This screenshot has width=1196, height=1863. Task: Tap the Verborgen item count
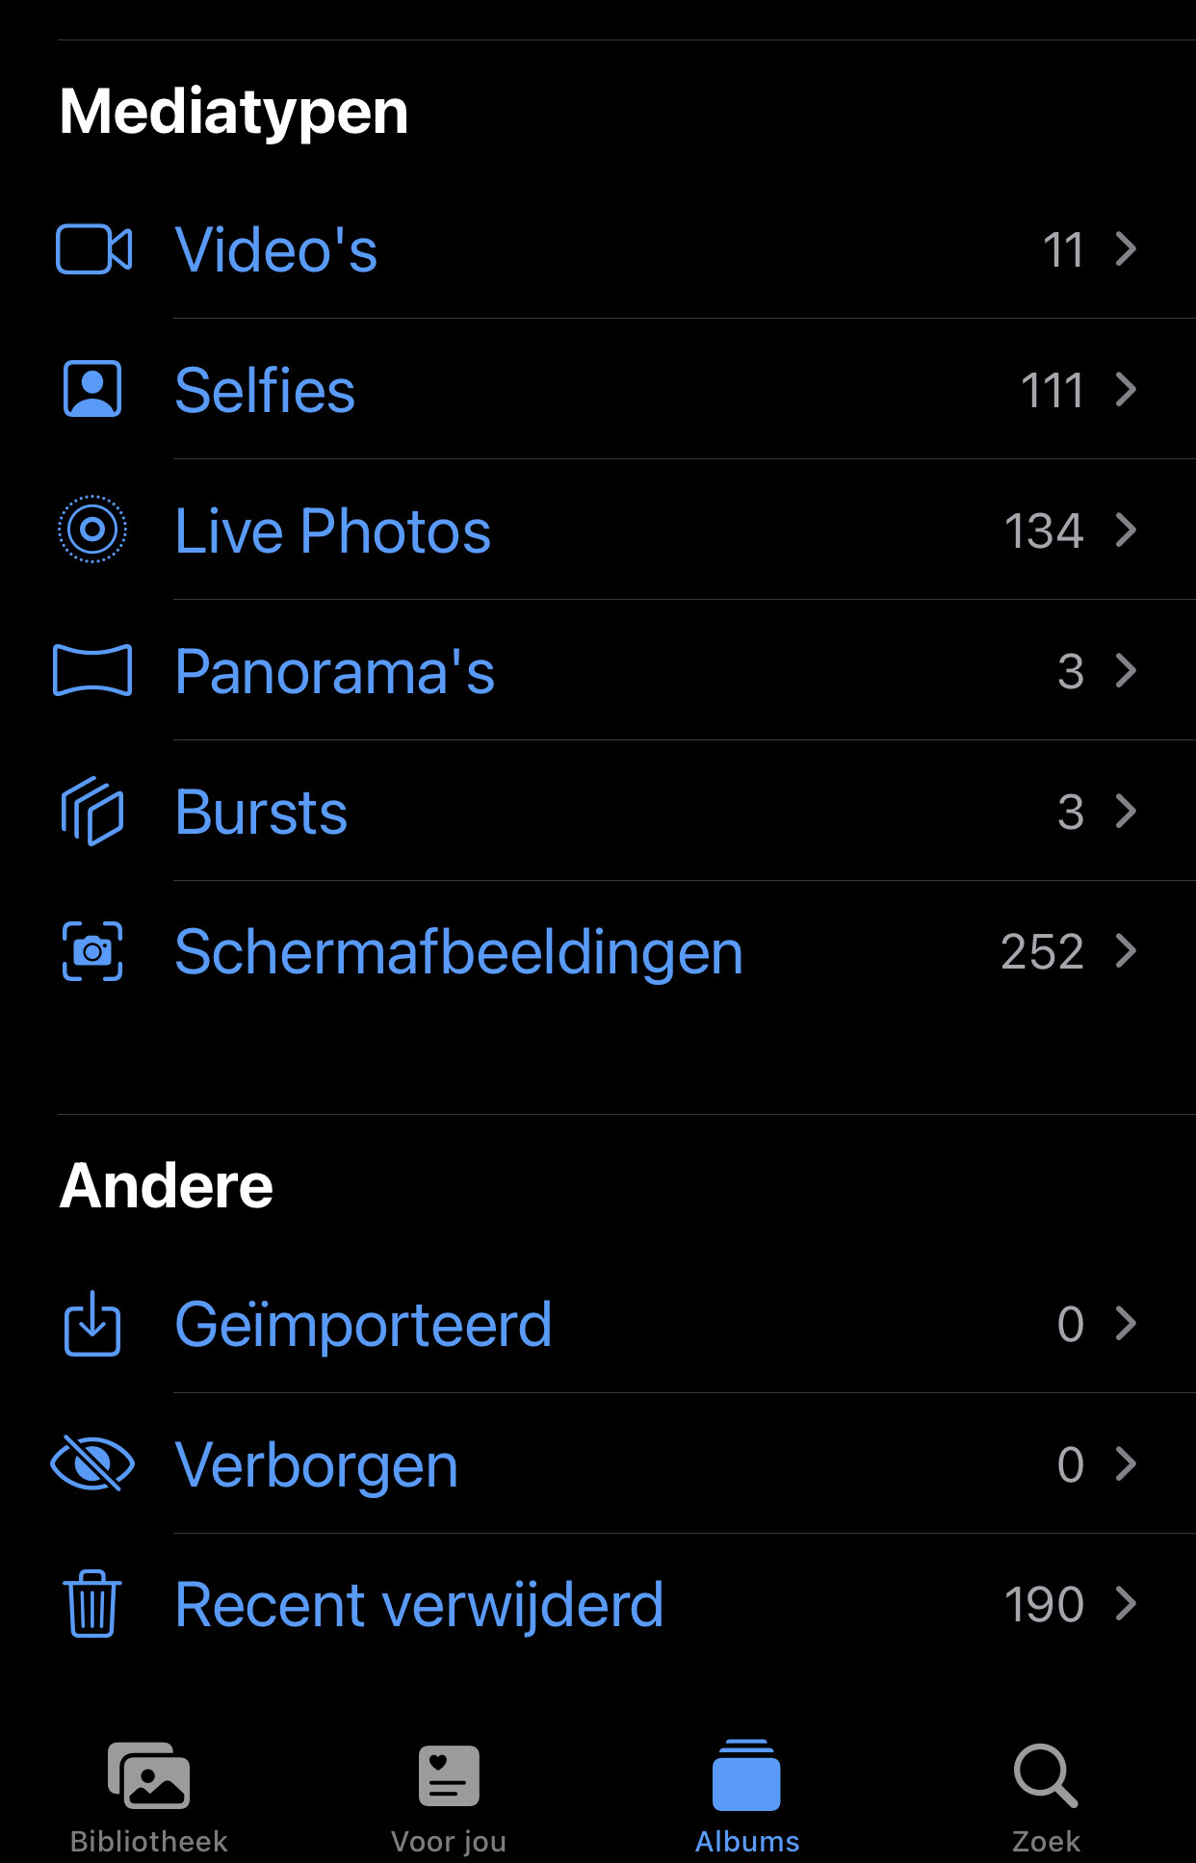tap(1071, 1464)
